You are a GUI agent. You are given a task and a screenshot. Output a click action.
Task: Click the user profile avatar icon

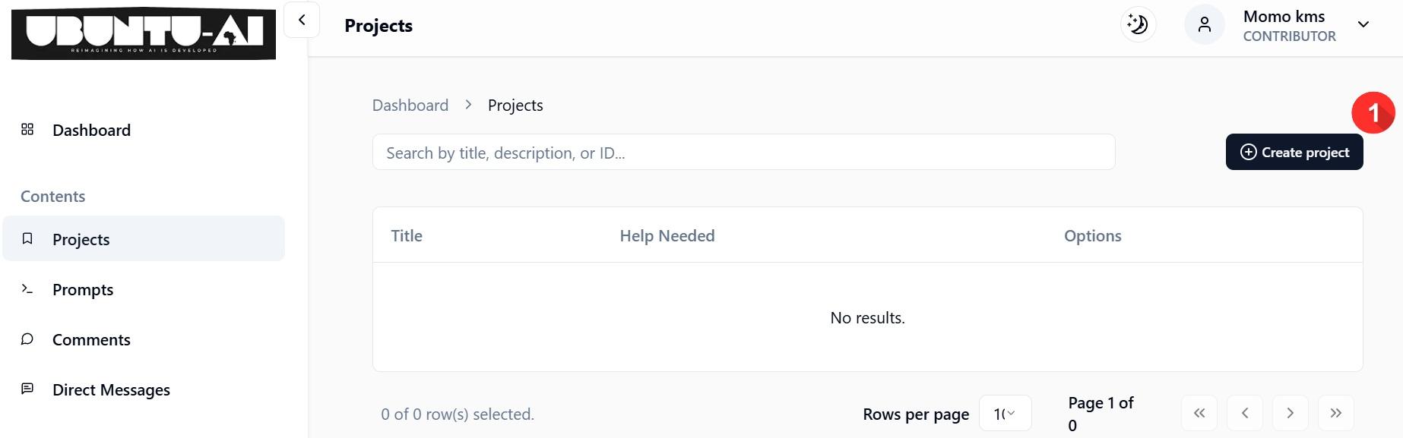pos(1204,24)
